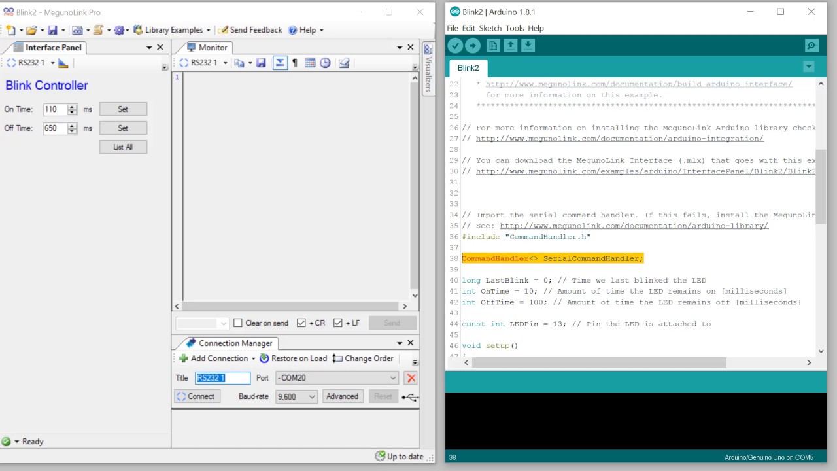Click the Arduino Open sketch up-arrow icon
The width and height of the screenshot is (837, 471).
pyautogui.click(x=511, y=45)
